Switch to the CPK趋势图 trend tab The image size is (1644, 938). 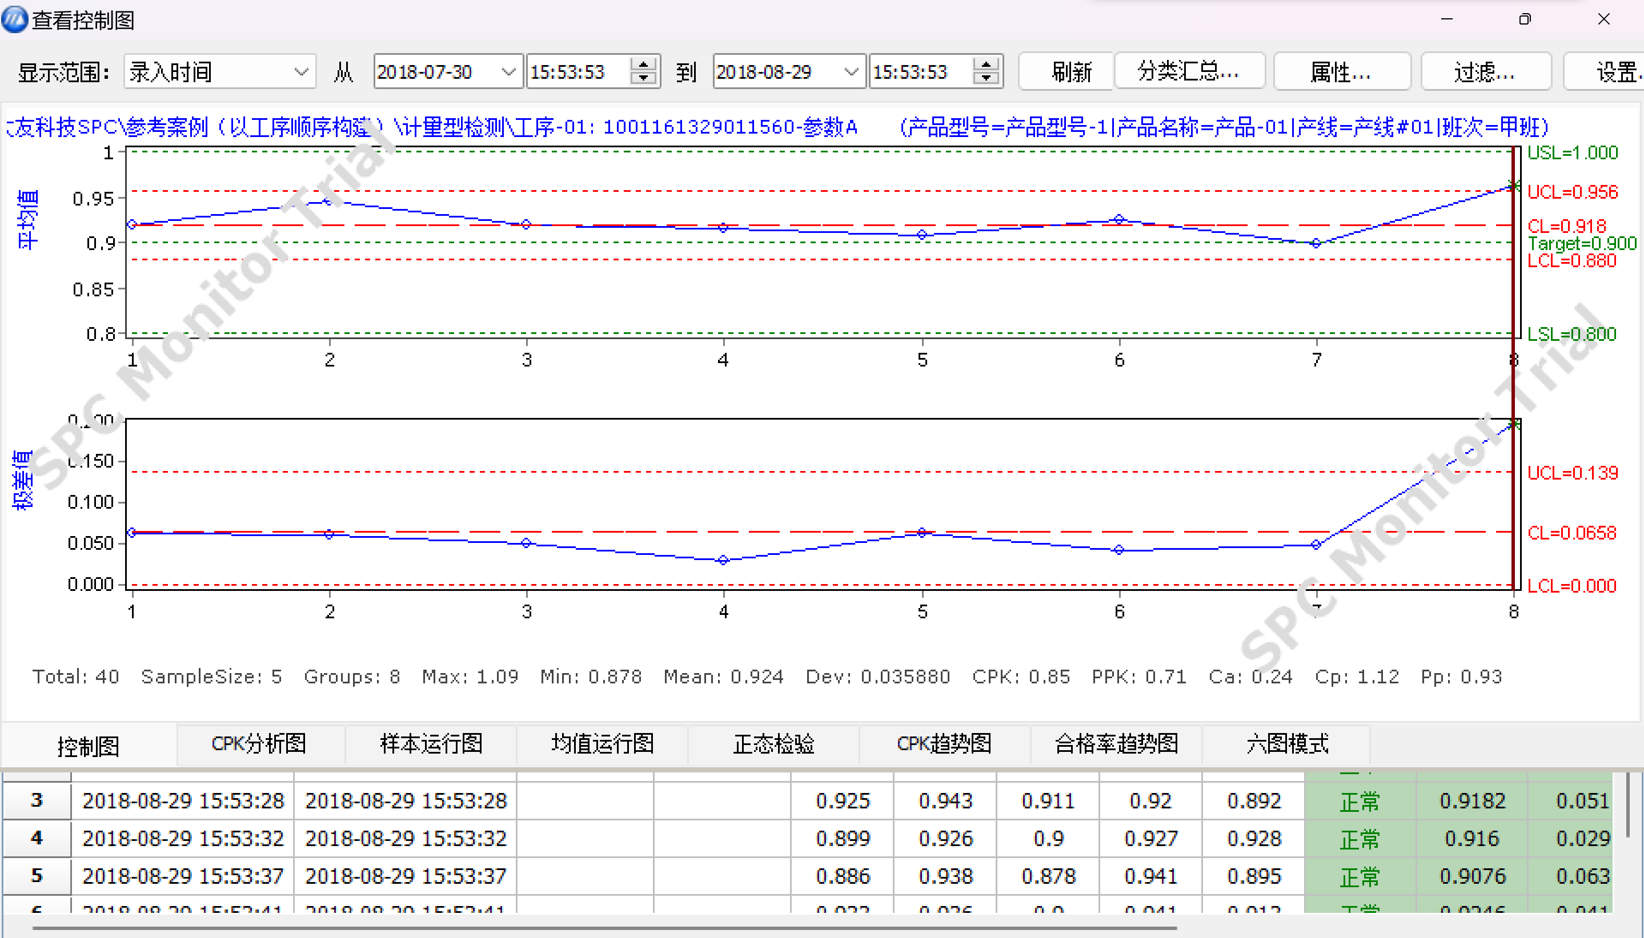(944, 744)
